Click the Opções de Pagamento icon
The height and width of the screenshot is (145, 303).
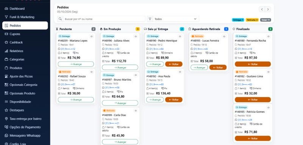click(x=6, y=127)
